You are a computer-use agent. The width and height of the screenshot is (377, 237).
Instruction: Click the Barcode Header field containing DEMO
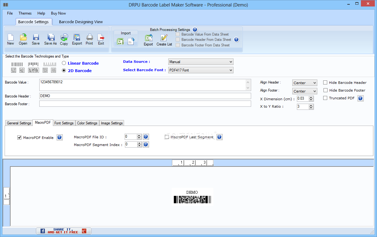[x=145, y=96]
